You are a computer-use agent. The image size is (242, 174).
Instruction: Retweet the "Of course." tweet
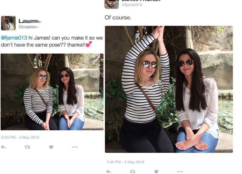132,172
